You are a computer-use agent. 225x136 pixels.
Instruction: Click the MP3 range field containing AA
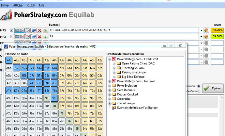coord(124,37)
